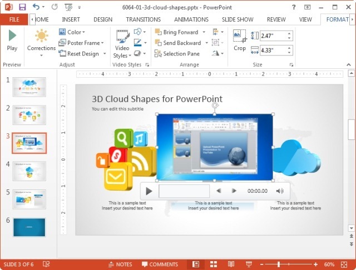The image size is (356, 270).
Task: Fit slide to current window icon
Action: [x=344, y=264]
